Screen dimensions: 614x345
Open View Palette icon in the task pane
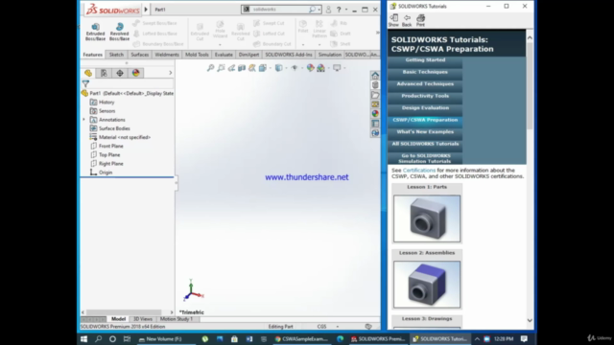click(375, 104)
